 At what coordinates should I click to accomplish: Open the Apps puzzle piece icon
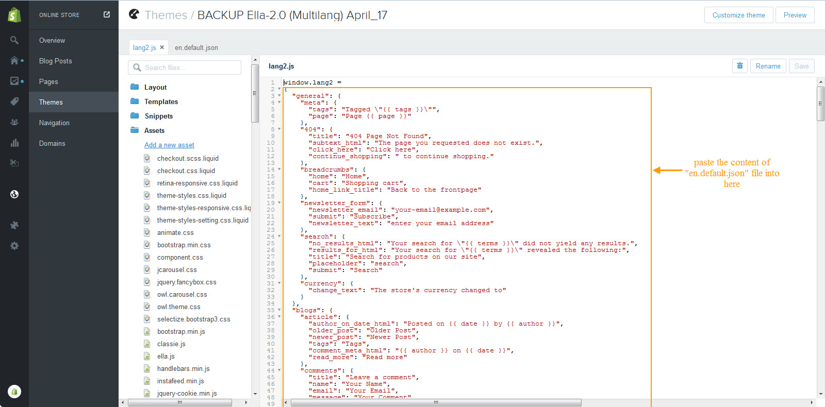pos(14,225)
